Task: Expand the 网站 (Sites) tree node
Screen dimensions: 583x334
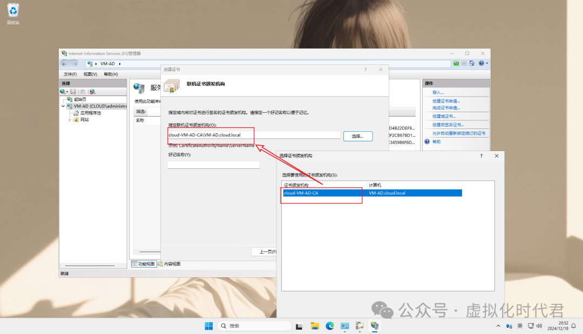Action: (70, 120)
